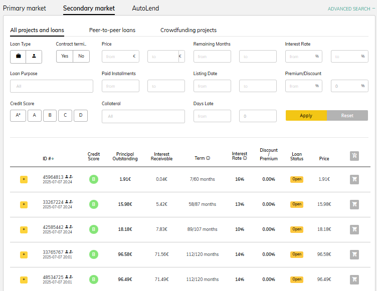
Task: Click the Premium/Discount from field
Action: click(304, 86)
